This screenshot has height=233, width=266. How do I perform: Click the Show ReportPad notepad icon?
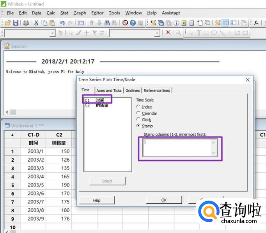coord(192,23)
